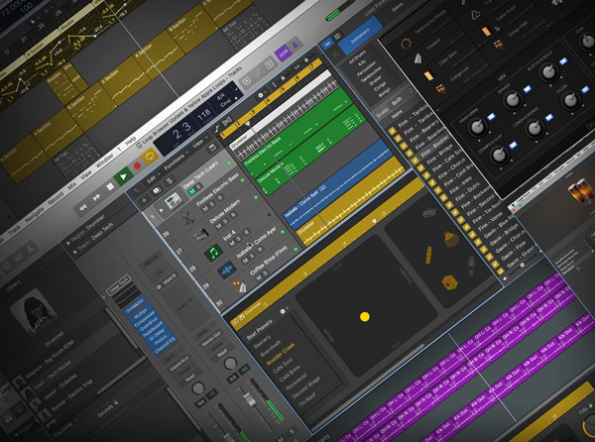Mute the Inst 4 track
595x442 pixels.
(x=232, y=242)
